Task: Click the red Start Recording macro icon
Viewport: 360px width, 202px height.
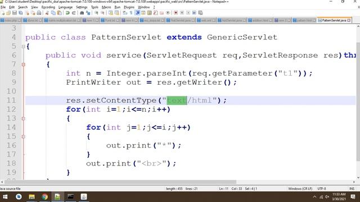Action: (x=176, y=13)
